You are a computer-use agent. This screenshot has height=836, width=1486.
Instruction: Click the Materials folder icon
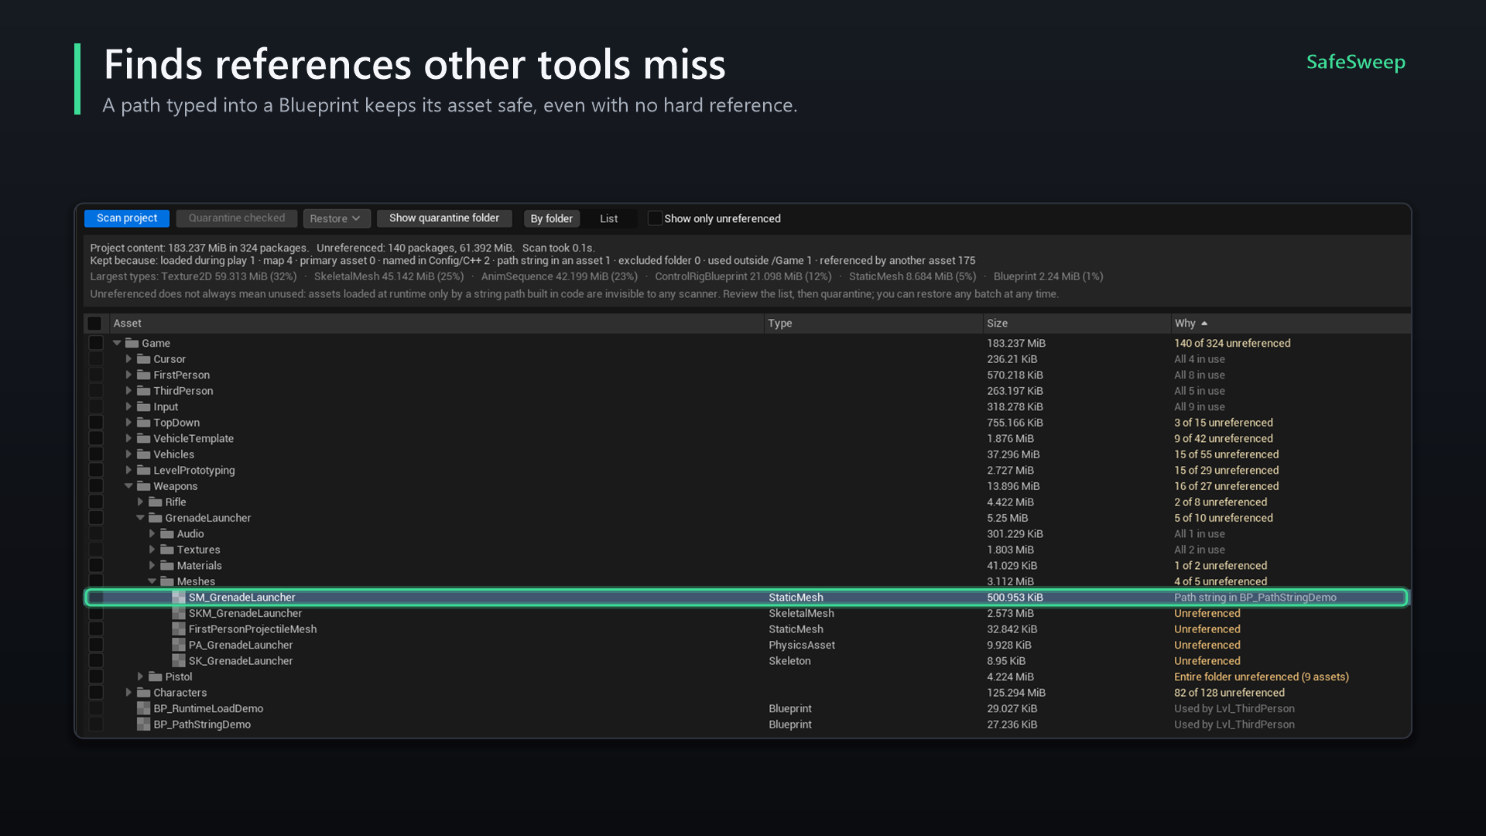click(167, 565)
